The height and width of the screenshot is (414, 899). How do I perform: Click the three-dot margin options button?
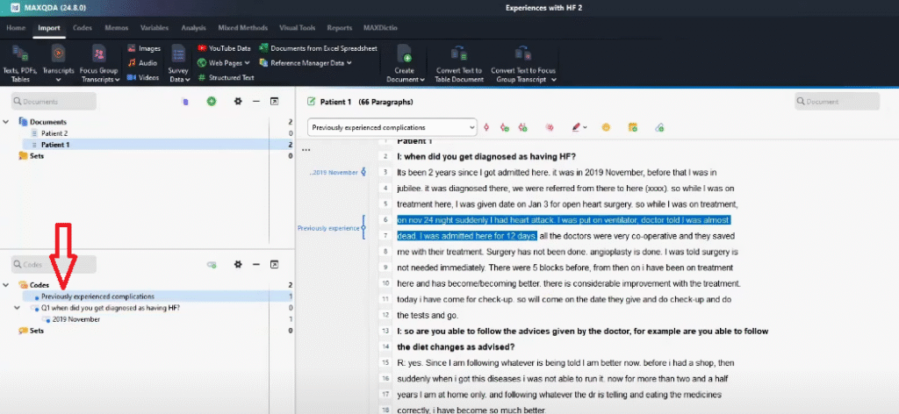[x=306, y=150]
